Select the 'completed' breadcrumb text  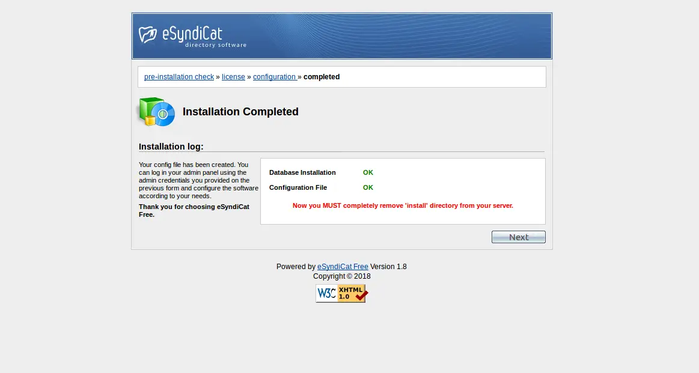click(322, 77)
